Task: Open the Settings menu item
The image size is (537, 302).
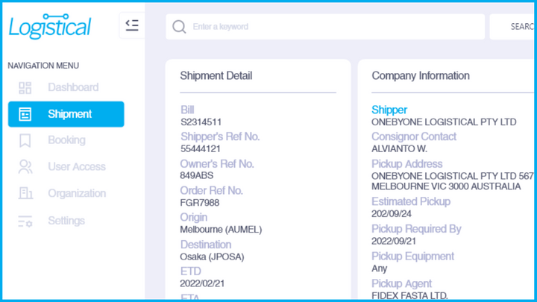Action: pyautogui.click(x=66, y=221)
